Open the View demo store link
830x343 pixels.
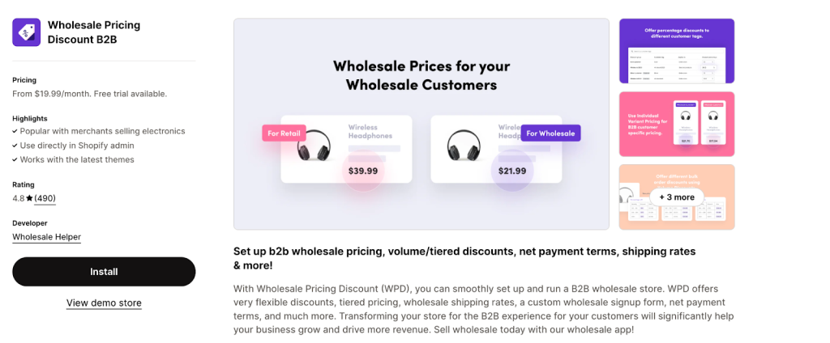click(x=104, y=303)
